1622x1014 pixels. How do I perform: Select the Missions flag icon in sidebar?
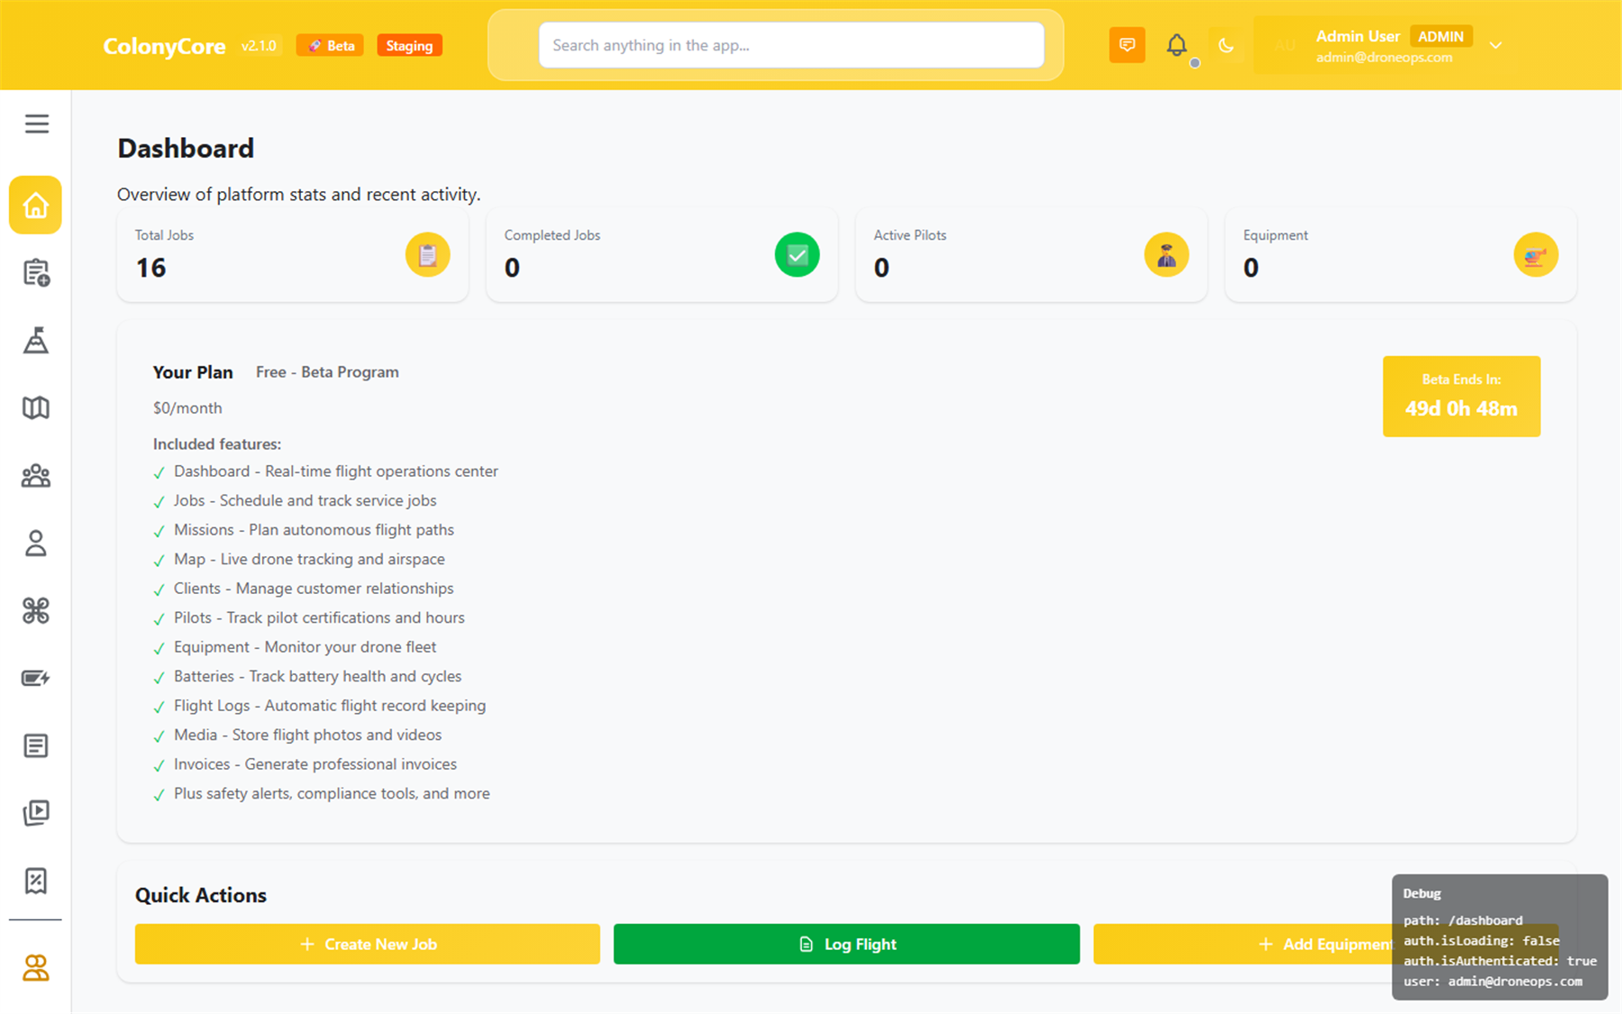click(35, 341)
